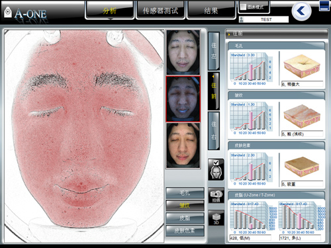Image resolution: width=331 pixels, height=248 pixels.
Task: Click the 毛孔 Standard 3.30 bar chart
Action: point(251,69)
